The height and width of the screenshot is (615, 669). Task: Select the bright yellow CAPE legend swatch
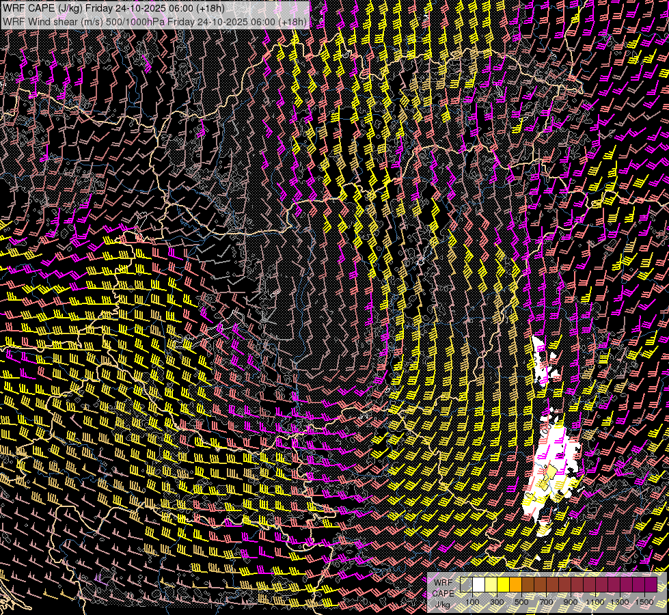click(x=504, y=584)
